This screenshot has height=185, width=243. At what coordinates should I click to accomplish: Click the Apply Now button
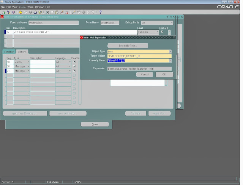click(x=159, y=113)
